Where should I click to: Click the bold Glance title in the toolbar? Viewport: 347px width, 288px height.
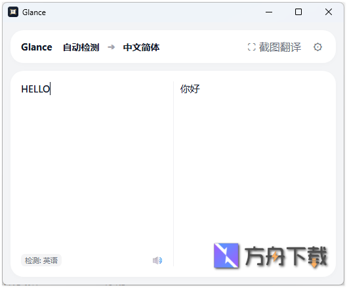coord(37,47)
